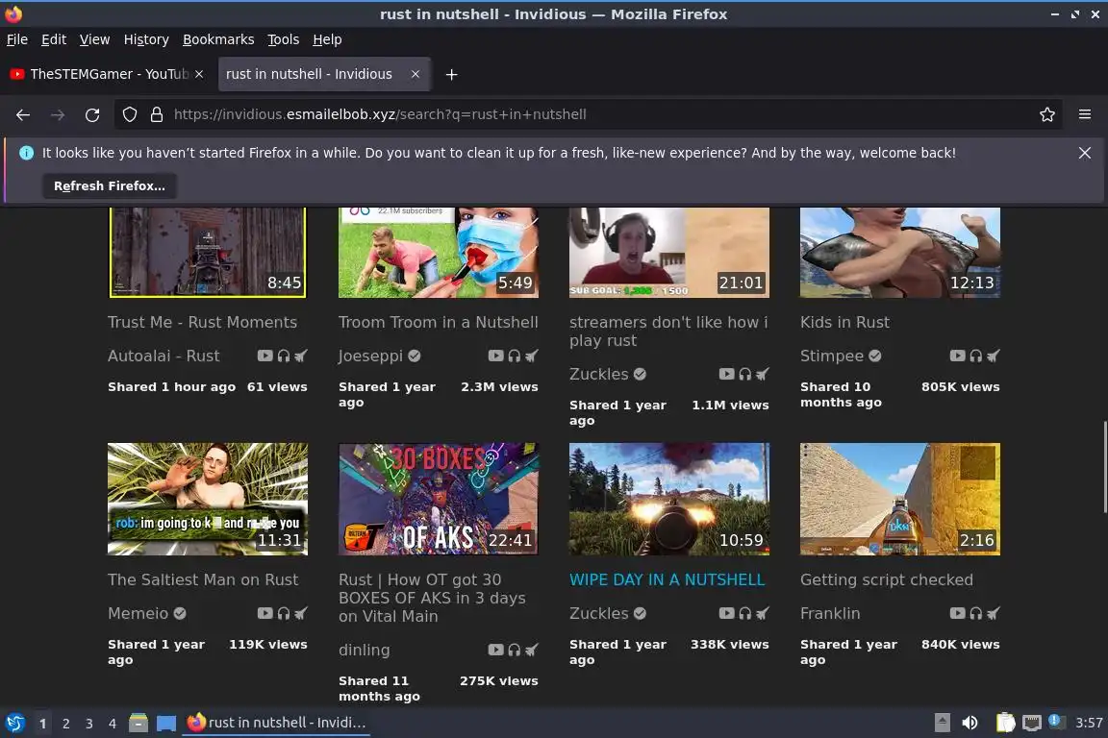The width and height of the screenshot is (1108, 738).
Task: Show site security info via padlock
Action: click(157, 114)
